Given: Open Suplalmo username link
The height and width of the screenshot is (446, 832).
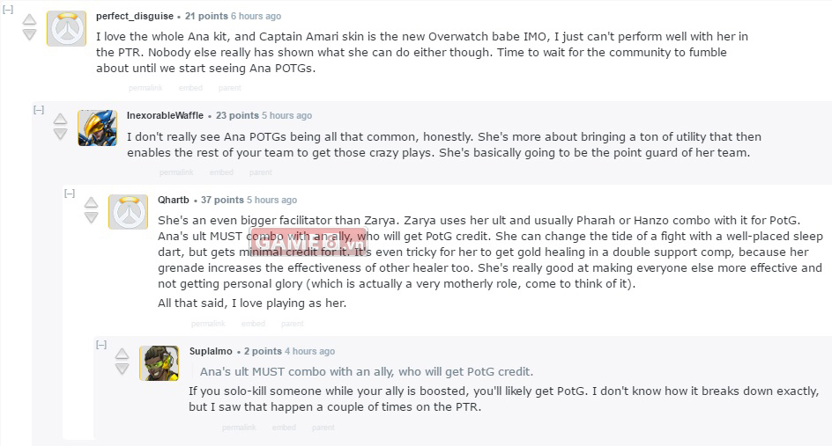Looking at the screenshot, I should click(x=211, y=351).
